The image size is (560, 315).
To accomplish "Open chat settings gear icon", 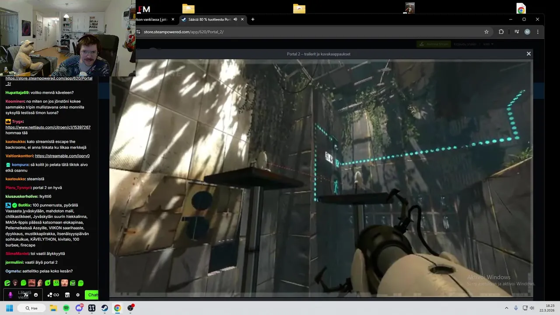I will point(78,295).
